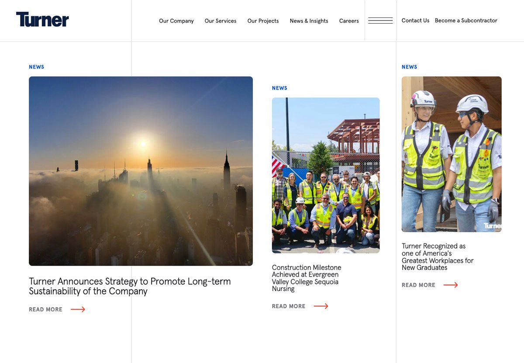Click Become a Subcontractor link

(x=466, y=21)
